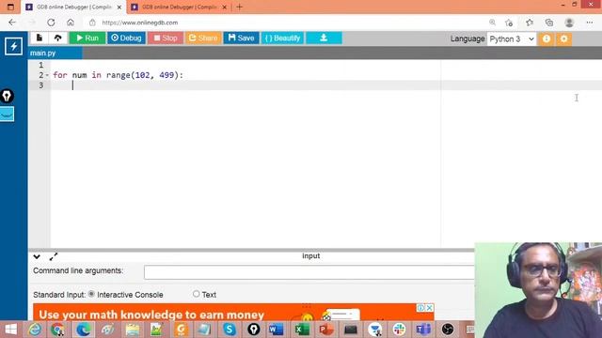Click the lightbulb icon on left sidebar
The image size is (602, 338).
tap(7, 96)
